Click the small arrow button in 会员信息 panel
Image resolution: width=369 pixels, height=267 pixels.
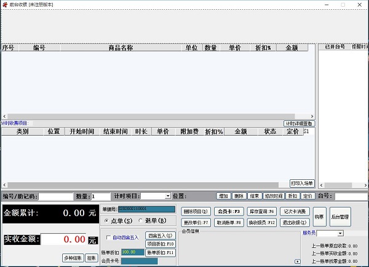297,261
